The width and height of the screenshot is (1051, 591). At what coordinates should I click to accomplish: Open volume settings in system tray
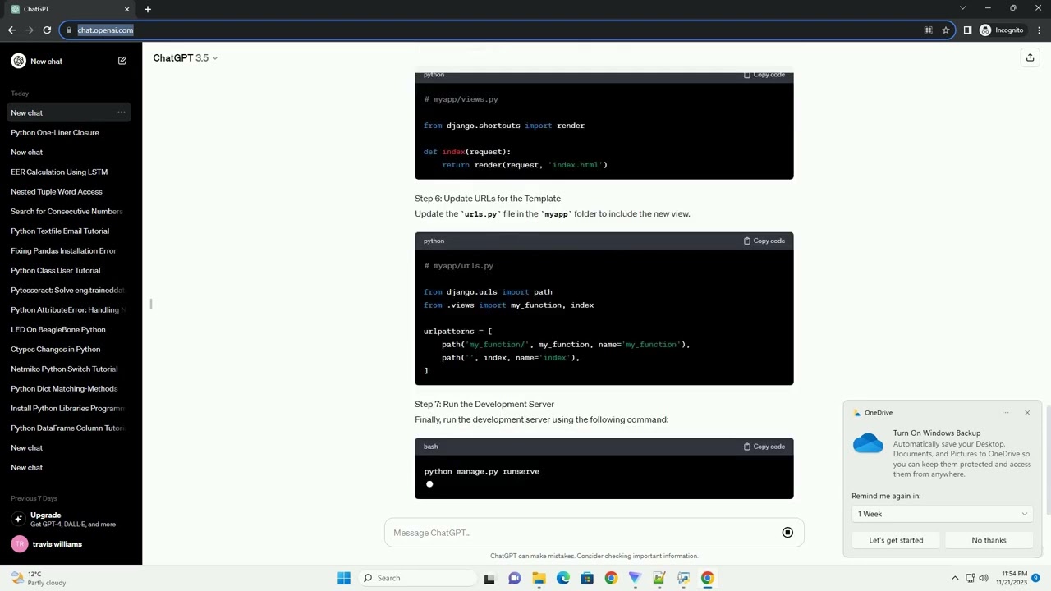984,578
